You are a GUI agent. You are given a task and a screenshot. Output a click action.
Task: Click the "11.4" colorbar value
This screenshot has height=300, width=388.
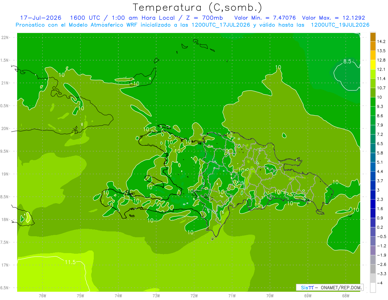[x=382, y=79]
